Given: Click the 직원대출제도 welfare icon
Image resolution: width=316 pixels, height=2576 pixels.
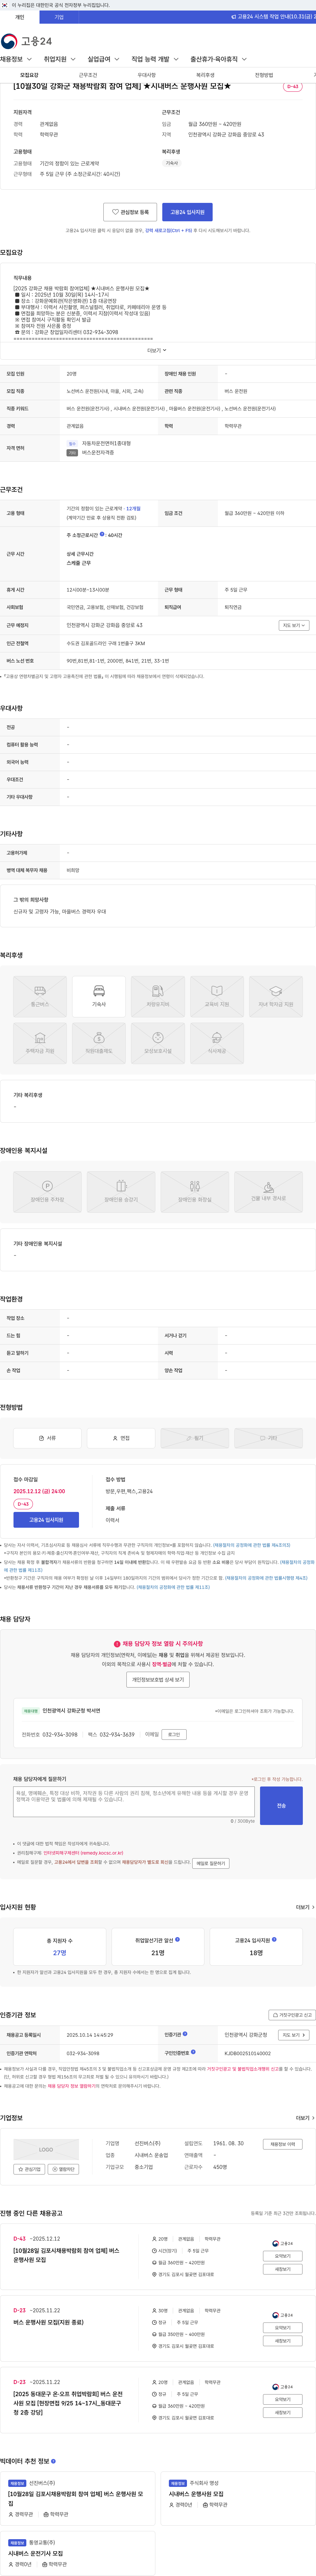Looking at the screenshot, I should tap(99, 1043).
